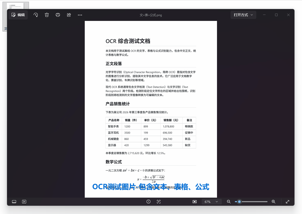Screen dimensions: 302x214
Task: Click the 正文段落 section heading
Action: pyautogui.click(x=114, y=64)
